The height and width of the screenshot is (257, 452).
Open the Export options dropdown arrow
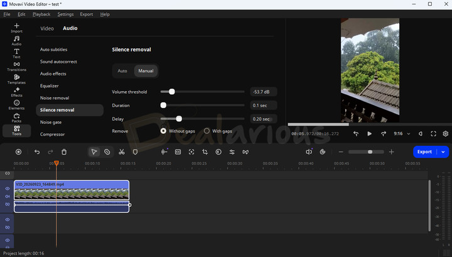click(x=443, y=151)
